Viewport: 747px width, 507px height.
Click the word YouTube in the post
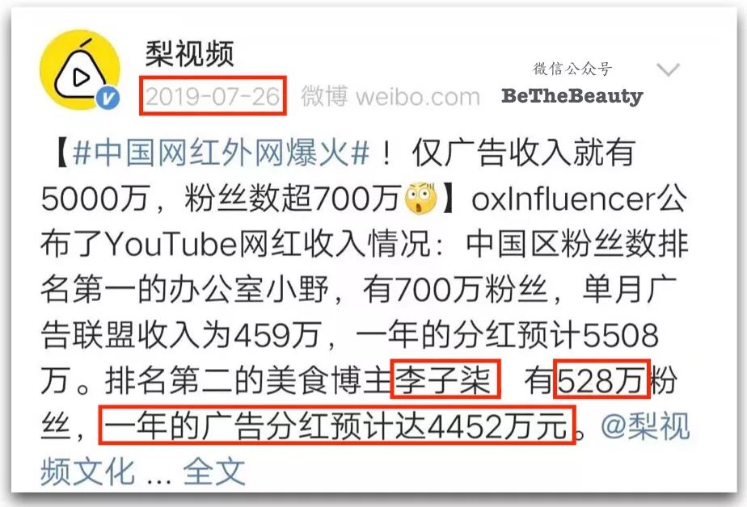[171, 245]
